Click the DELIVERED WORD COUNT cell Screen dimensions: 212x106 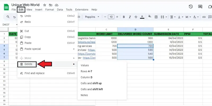(135, 34)
